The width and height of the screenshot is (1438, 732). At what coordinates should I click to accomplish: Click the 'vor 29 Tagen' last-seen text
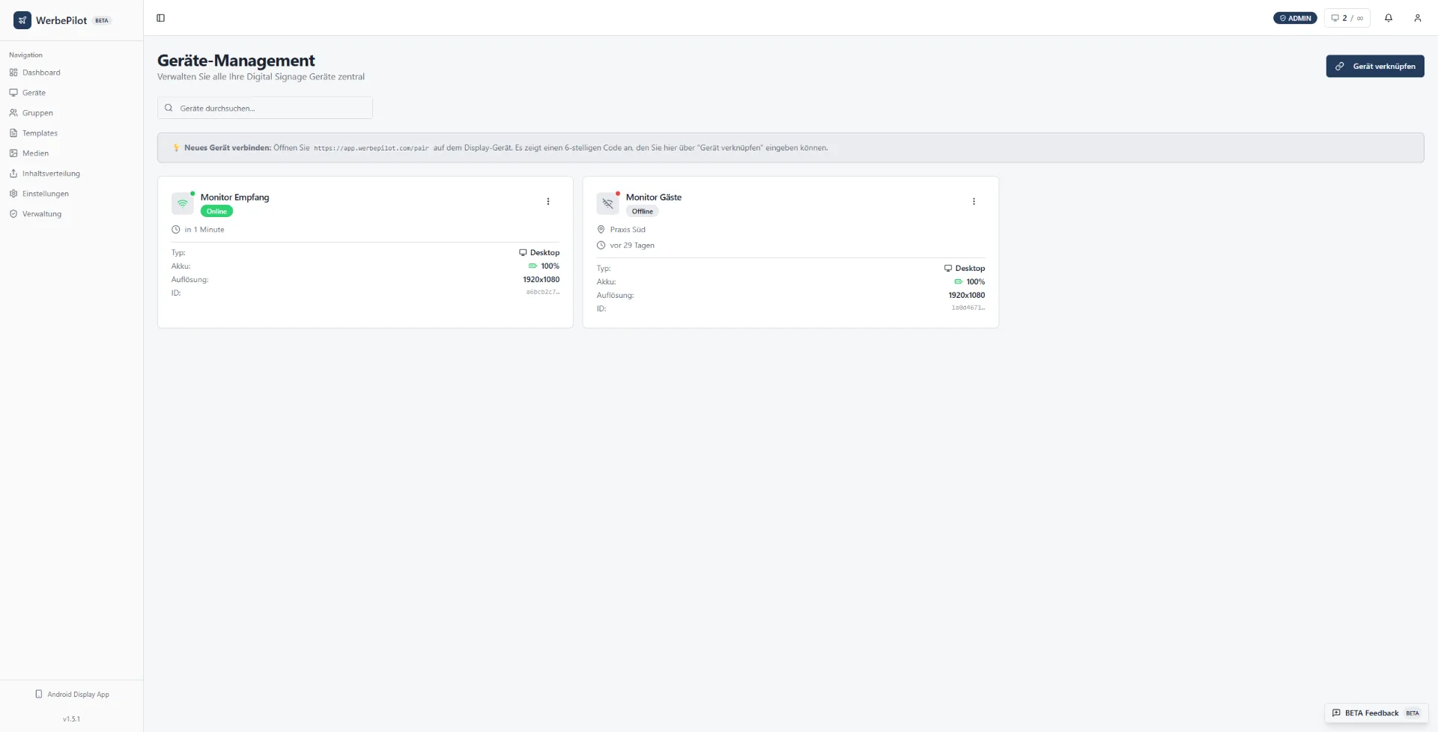point(632,245)
